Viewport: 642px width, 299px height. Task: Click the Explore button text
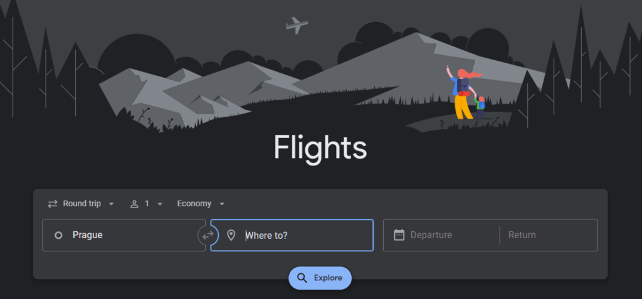tap(328, 278)
